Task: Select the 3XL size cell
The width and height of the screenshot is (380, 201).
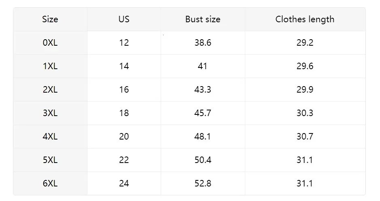Action: pyautogui.click(x=50, y=113)
